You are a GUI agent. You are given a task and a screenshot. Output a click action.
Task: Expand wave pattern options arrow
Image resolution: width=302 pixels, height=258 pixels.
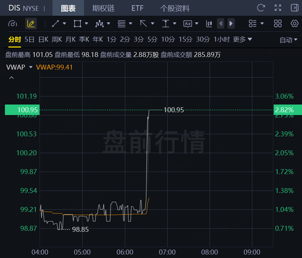point(108,23)
